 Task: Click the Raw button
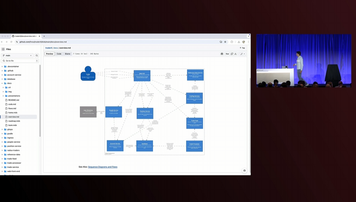[227, 54]
